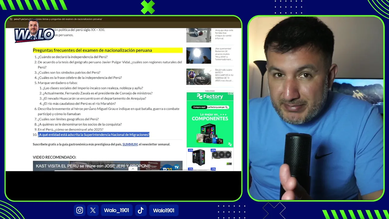Click question 3 about 'símbolos patrios del Perú'

[69, 72]
